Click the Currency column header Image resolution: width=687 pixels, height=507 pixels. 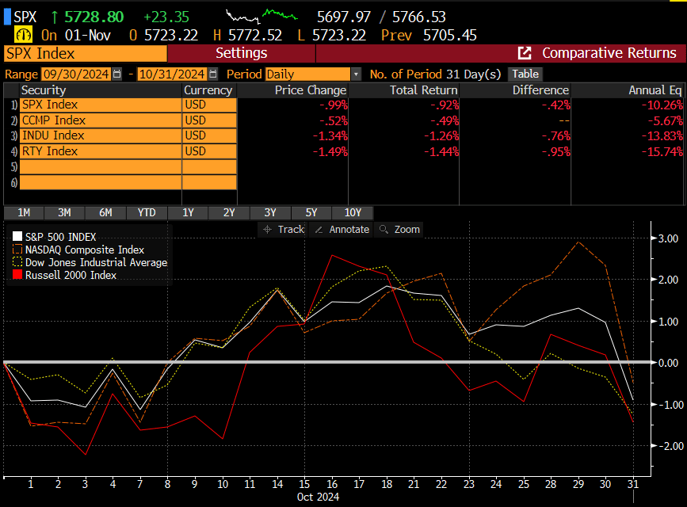pos(208,90)
